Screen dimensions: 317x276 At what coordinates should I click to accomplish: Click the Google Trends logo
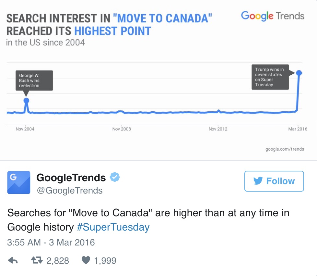coord(273,16)
